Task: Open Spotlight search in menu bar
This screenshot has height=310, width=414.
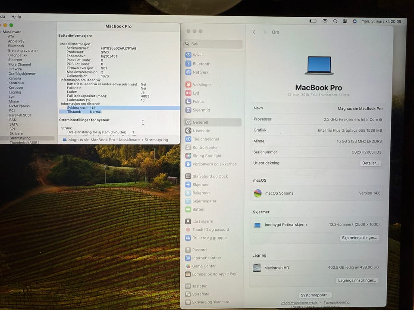Action: pyautogui.click(x=335, y=21)
